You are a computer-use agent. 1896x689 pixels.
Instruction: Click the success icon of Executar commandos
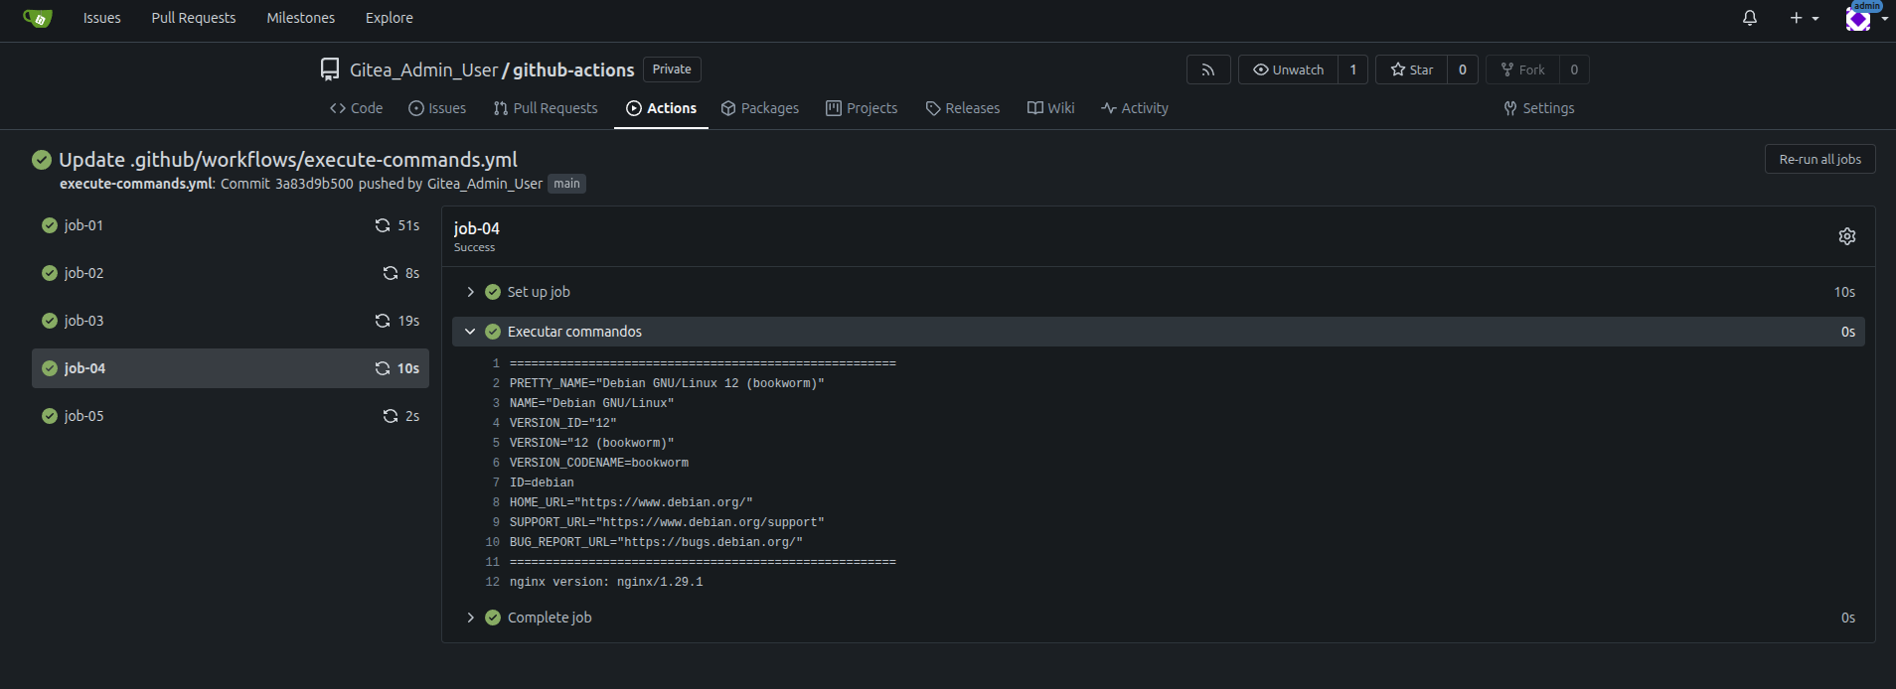tap(493, 332)
